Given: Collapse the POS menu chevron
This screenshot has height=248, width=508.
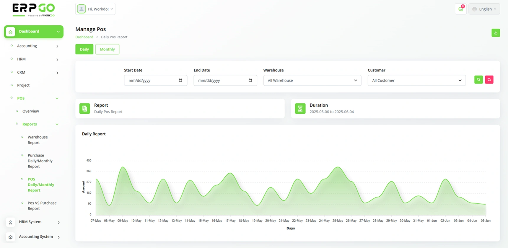Looking at the screenshot, I should pos(57,98).
